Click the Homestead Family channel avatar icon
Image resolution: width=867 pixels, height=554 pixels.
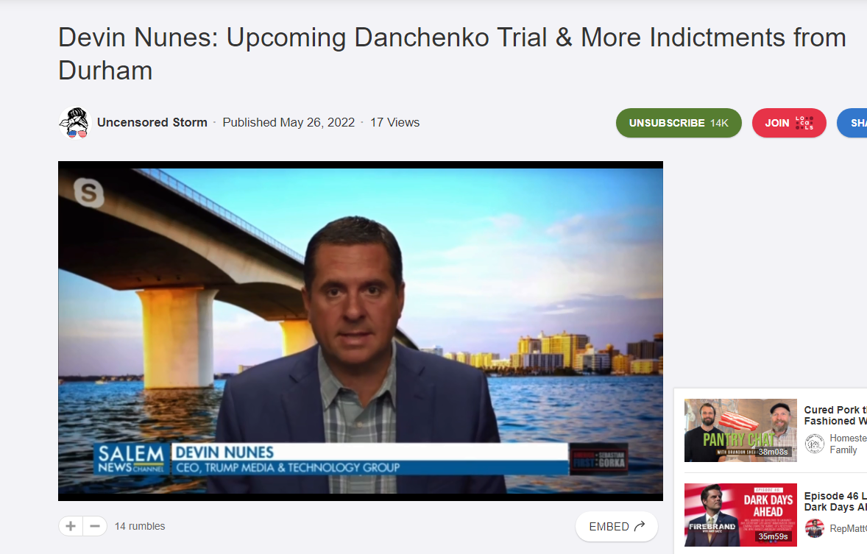coord(815,444)
